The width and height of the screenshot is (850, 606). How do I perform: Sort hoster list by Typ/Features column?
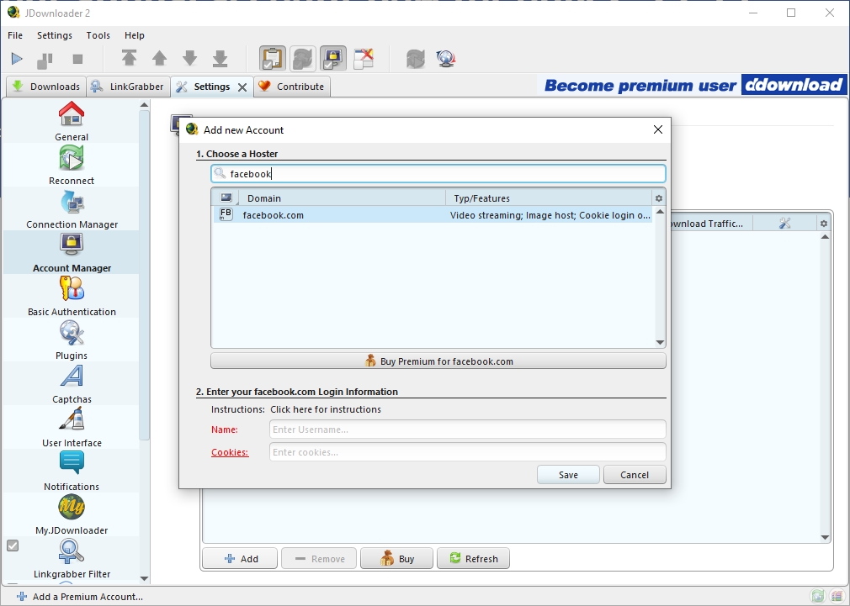pyautogui.click(x=549, y=198)
